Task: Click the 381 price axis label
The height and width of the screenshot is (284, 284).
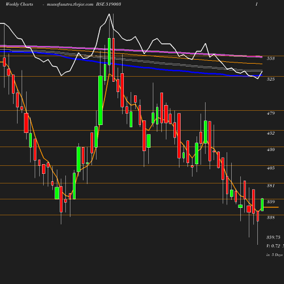Action: tap(270, 186)
